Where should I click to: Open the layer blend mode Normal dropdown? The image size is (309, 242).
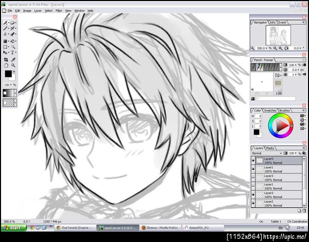tap(267, 153)
